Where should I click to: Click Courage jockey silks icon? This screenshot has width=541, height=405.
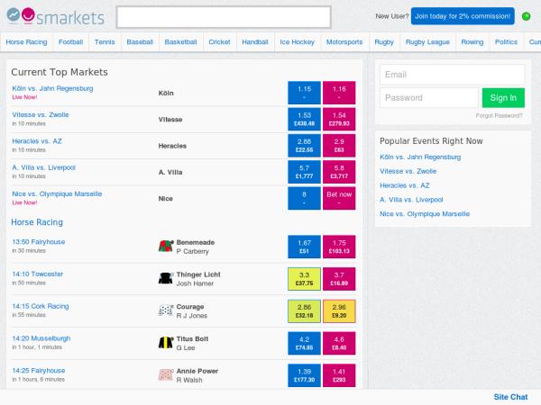166,310
